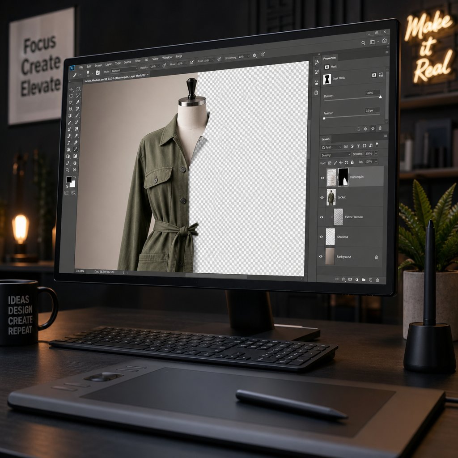This screenshot has width=458, height=458.
Task: Open the Image menu
Action: coord(98,65)
